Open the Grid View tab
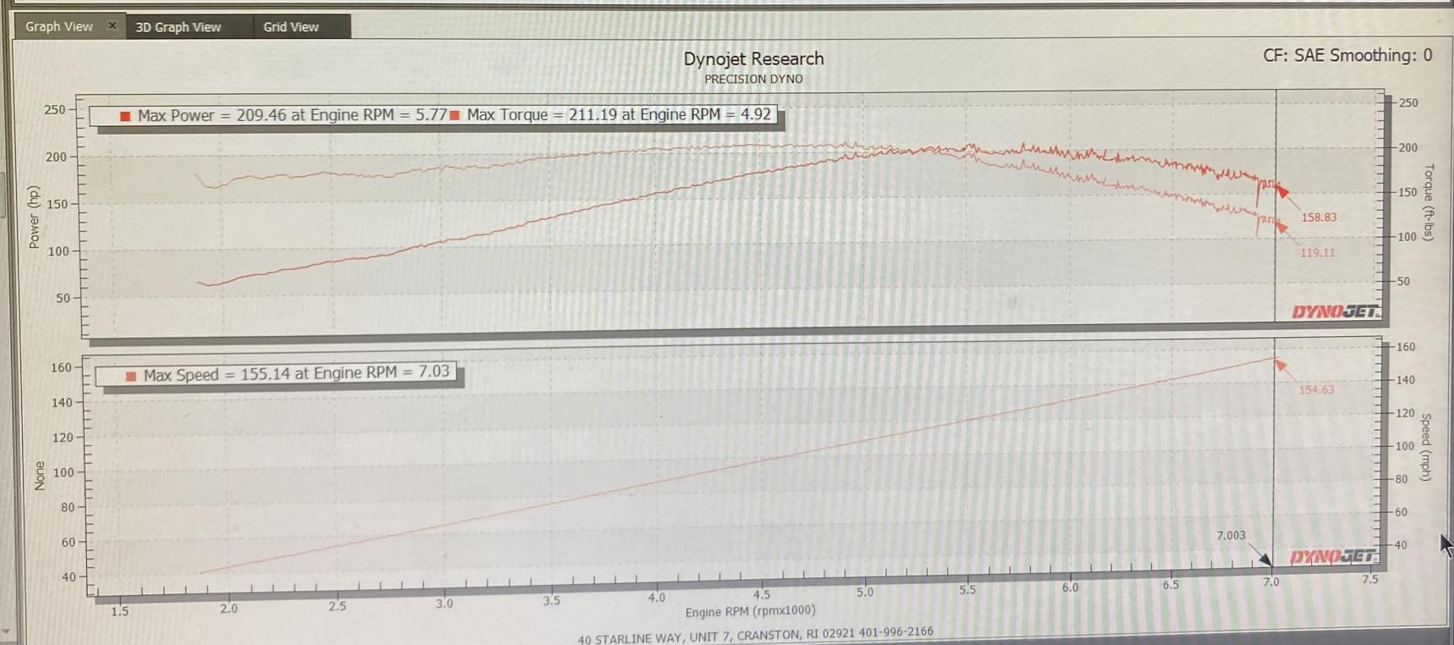Viewport: 1454px width, 645px height. [x=291, y=27]
